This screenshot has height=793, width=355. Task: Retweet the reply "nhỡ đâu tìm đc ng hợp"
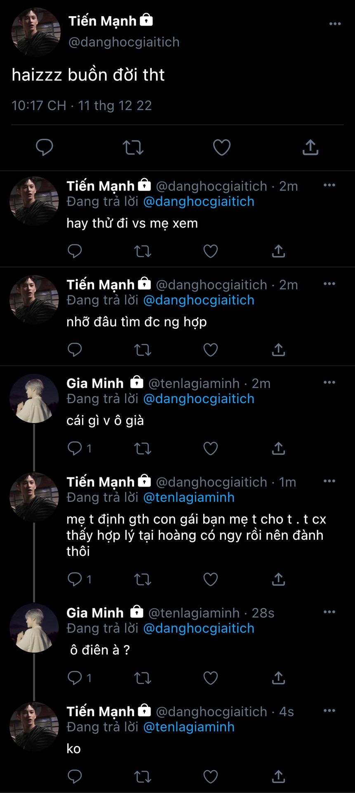point(143,350)
